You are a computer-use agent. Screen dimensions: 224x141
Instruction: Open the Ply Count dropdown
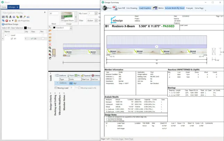coord(96,14)
